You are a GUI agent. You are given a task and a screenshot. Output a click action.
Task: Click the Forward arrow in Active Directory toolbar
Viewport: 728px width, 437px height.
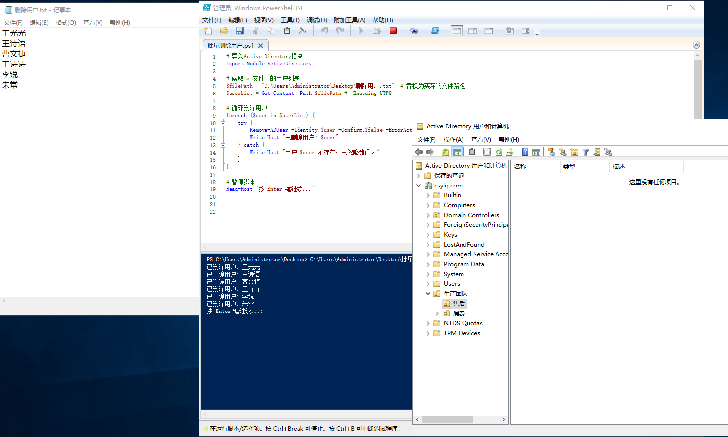coord(430,152)
